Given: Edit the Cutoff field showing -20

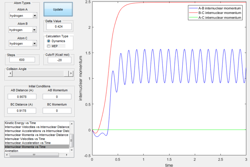Looking at the screenshot, I should click(59, 60).
